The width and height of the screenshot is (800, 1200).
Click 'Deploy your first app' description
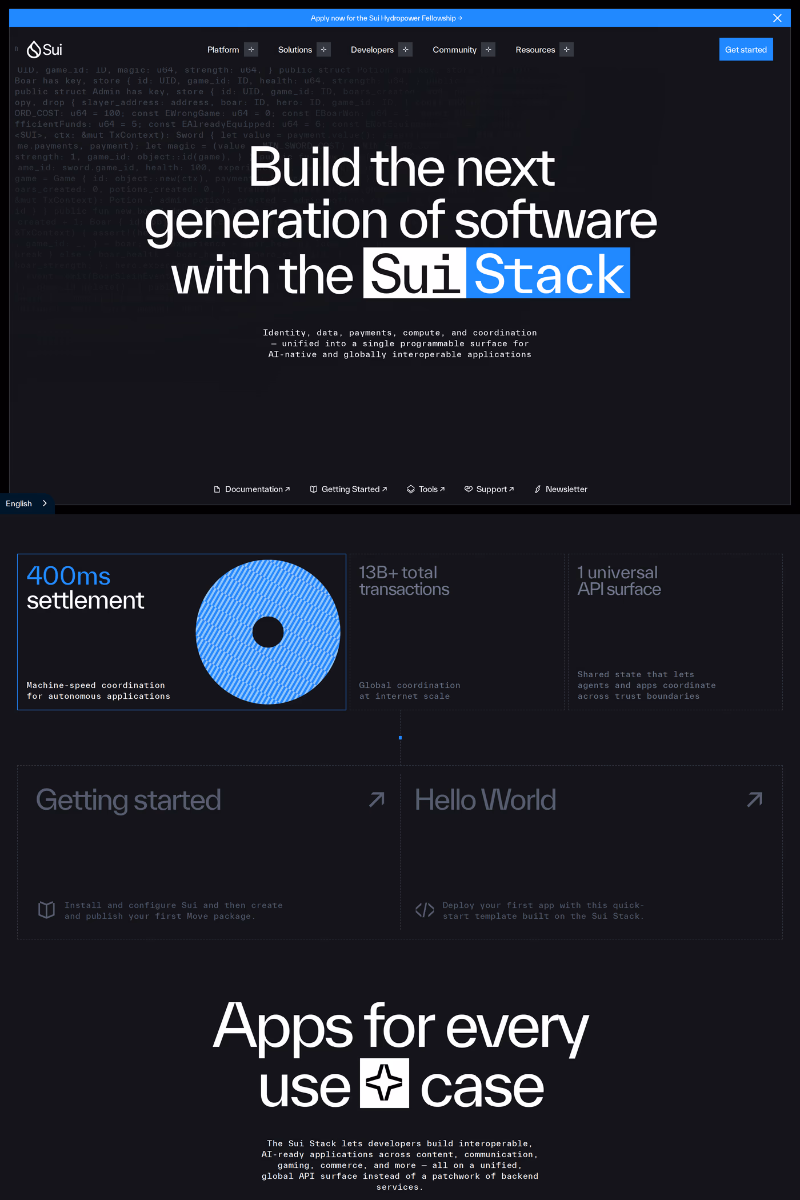(x=543, y=910)
